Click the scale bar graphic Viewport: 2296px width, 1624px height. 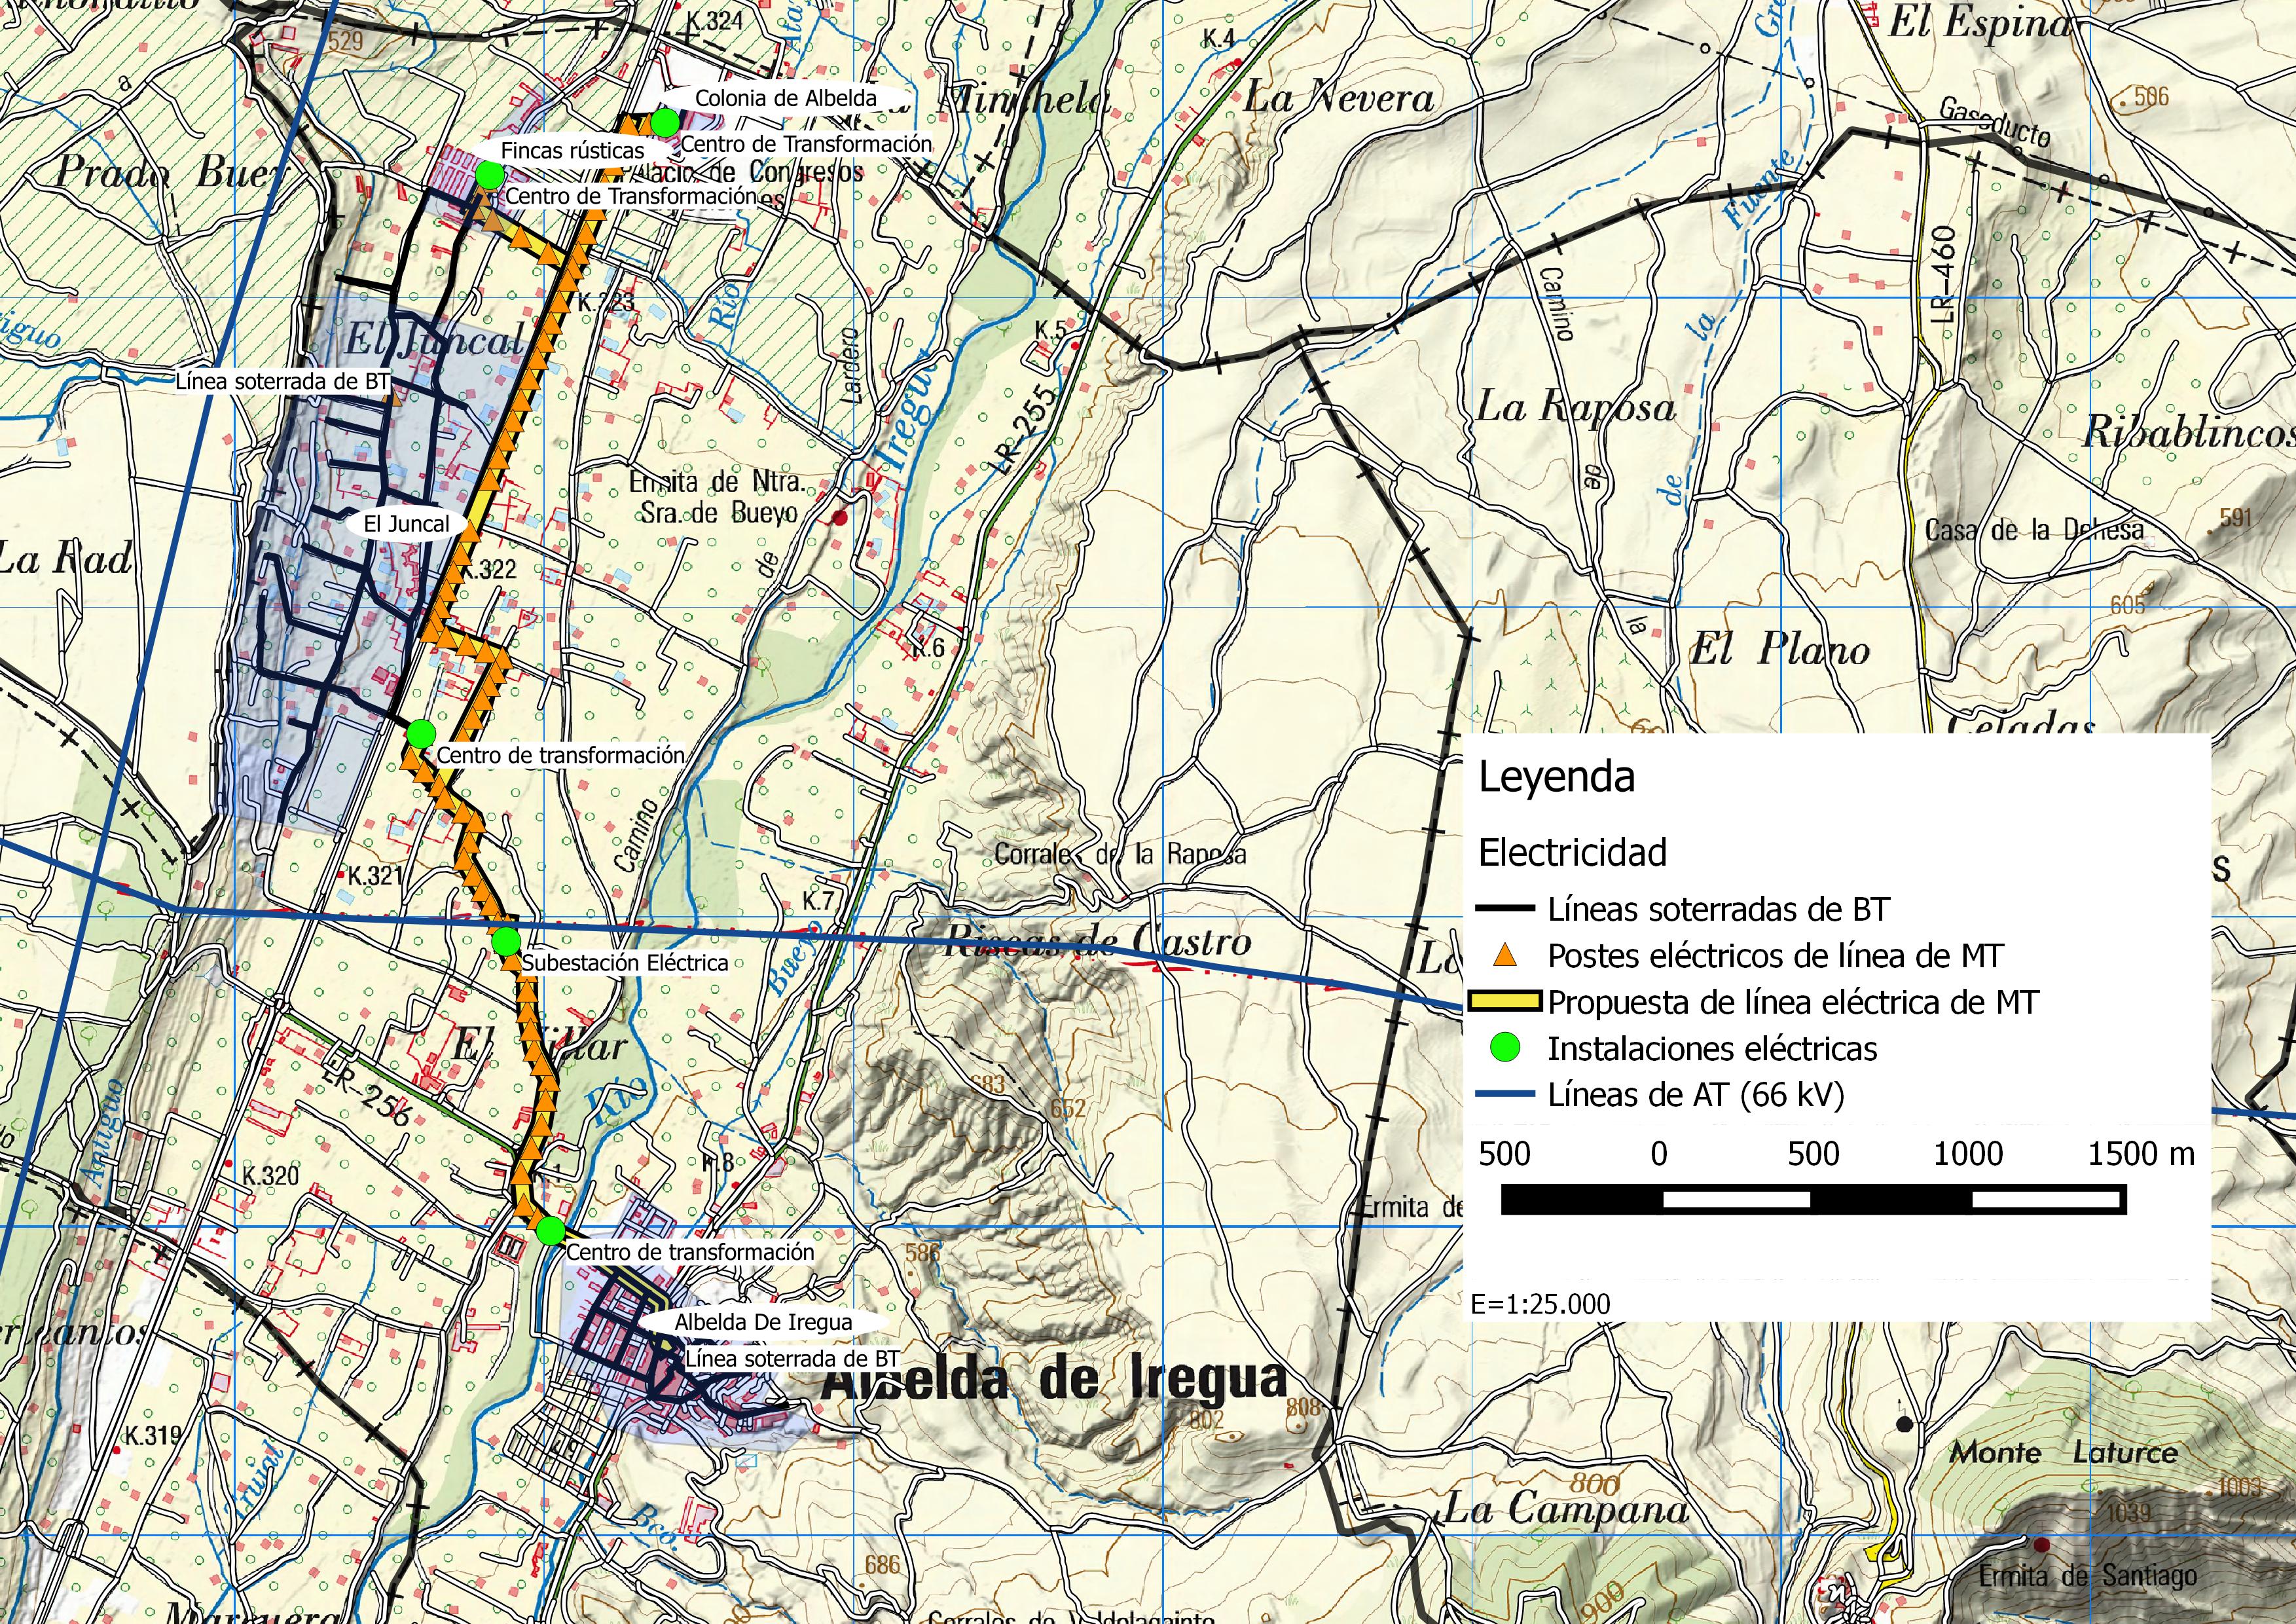(x=1813, y=1199)
